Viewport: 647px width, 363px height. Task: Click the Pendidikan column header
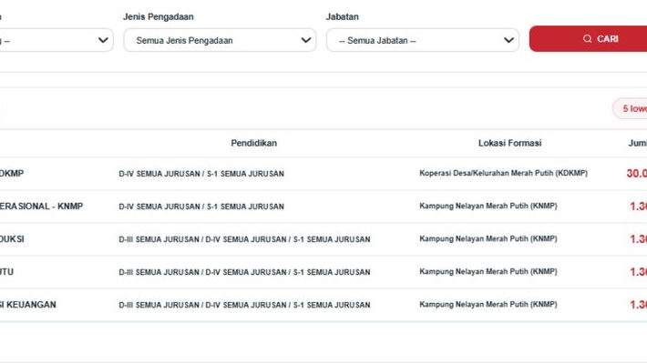click(253, 143)
